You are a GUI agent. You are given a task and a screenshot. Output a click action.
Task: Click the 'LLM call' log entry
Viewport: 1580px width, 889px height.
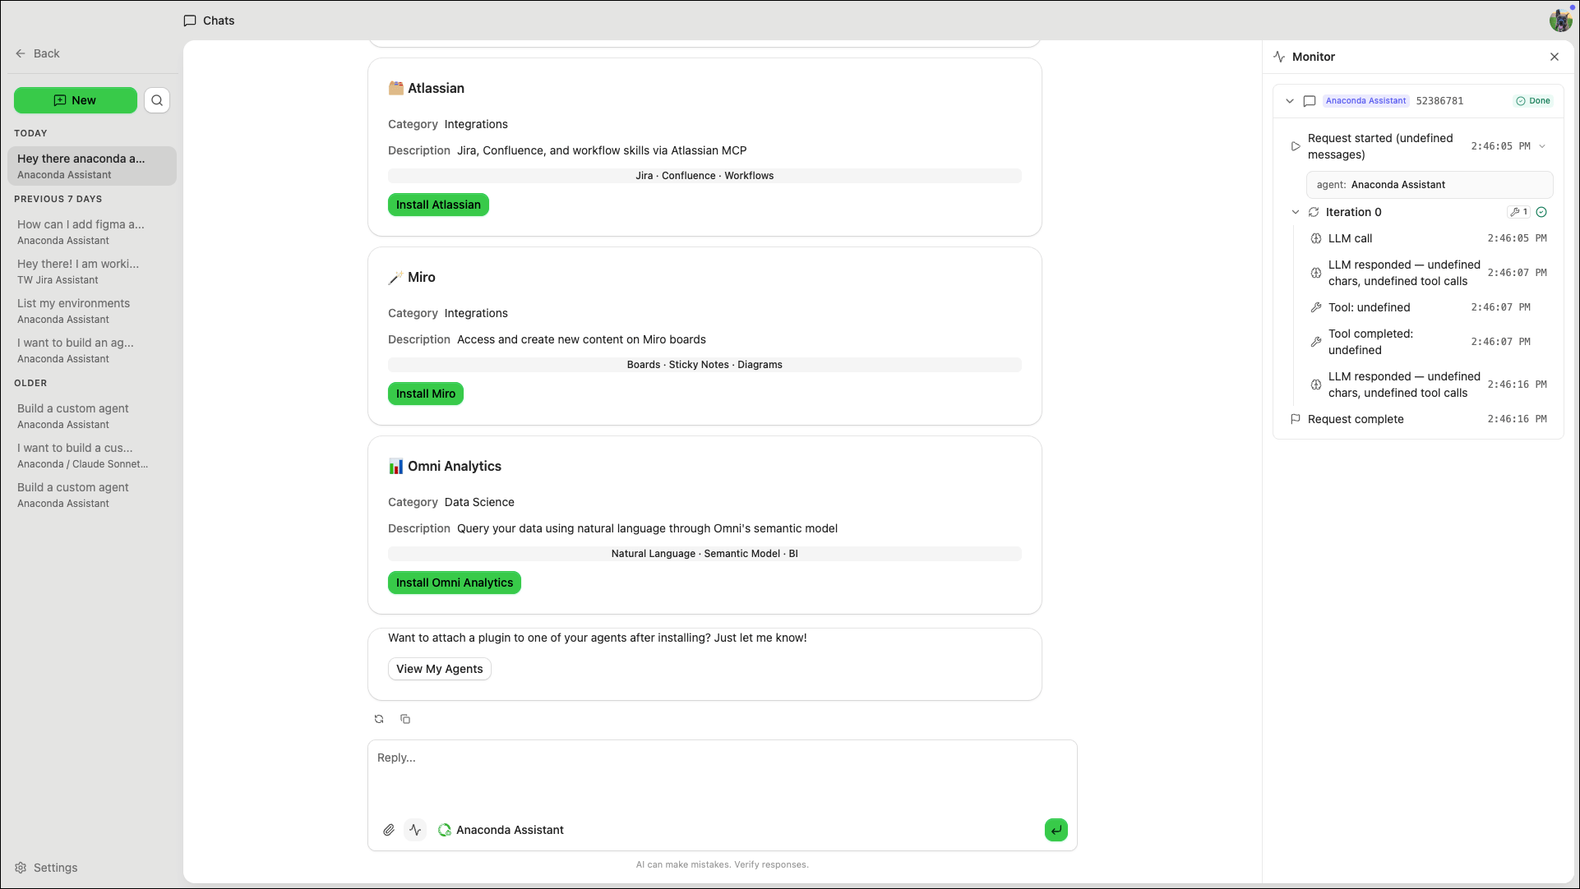pos(1430,238)
